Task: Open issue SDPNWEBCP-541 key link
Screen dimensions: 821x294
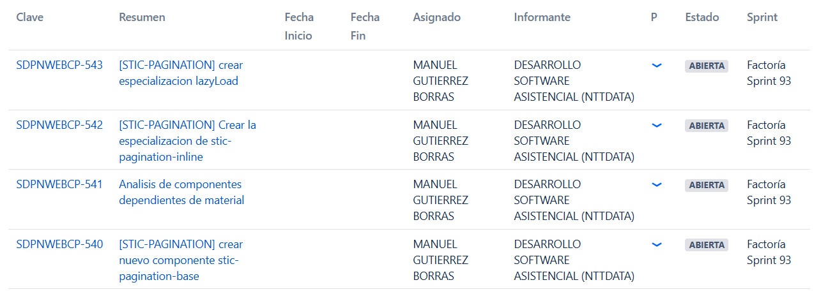Action: (59, 184)
